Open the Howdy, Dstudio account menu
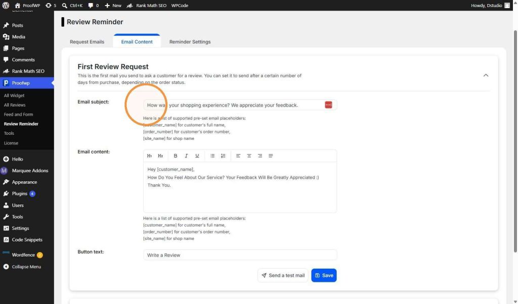The width and height of the screenshot is (518, 304). click(x=490, y=5)
